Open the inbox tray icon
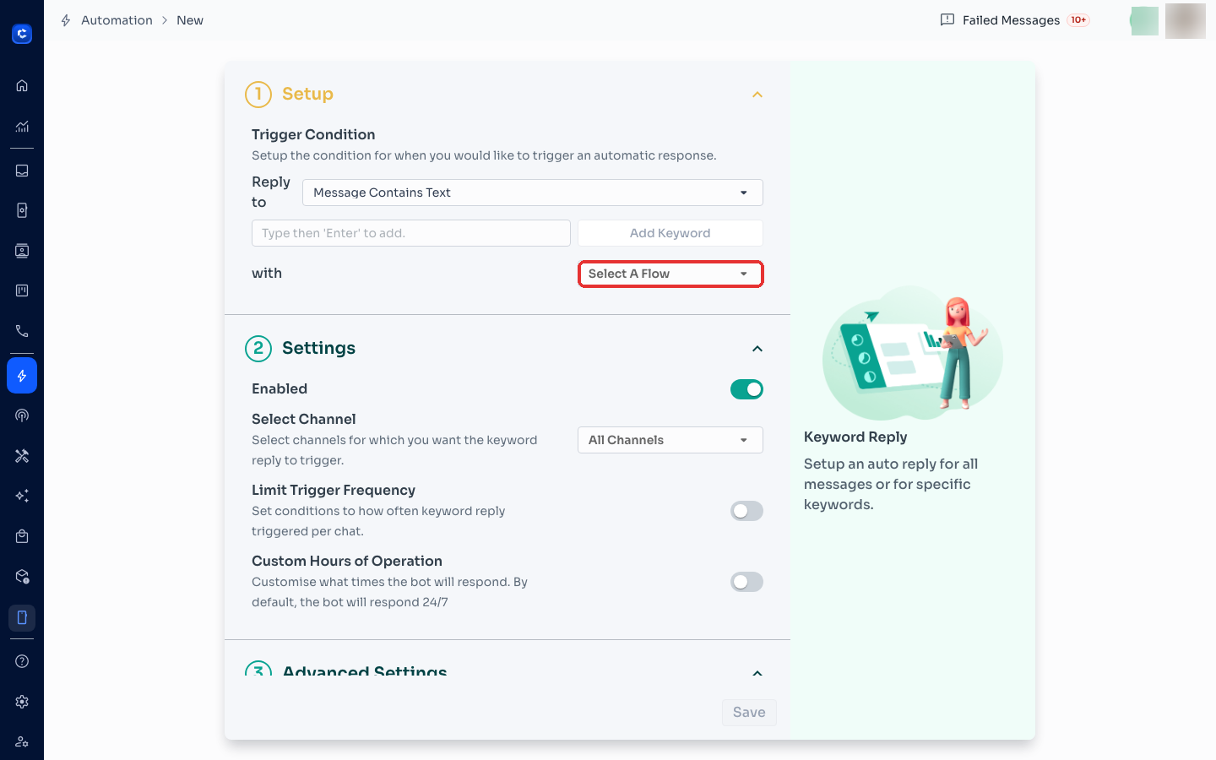The width and height of the screenshot is (1216, 760). pos(22,171)
